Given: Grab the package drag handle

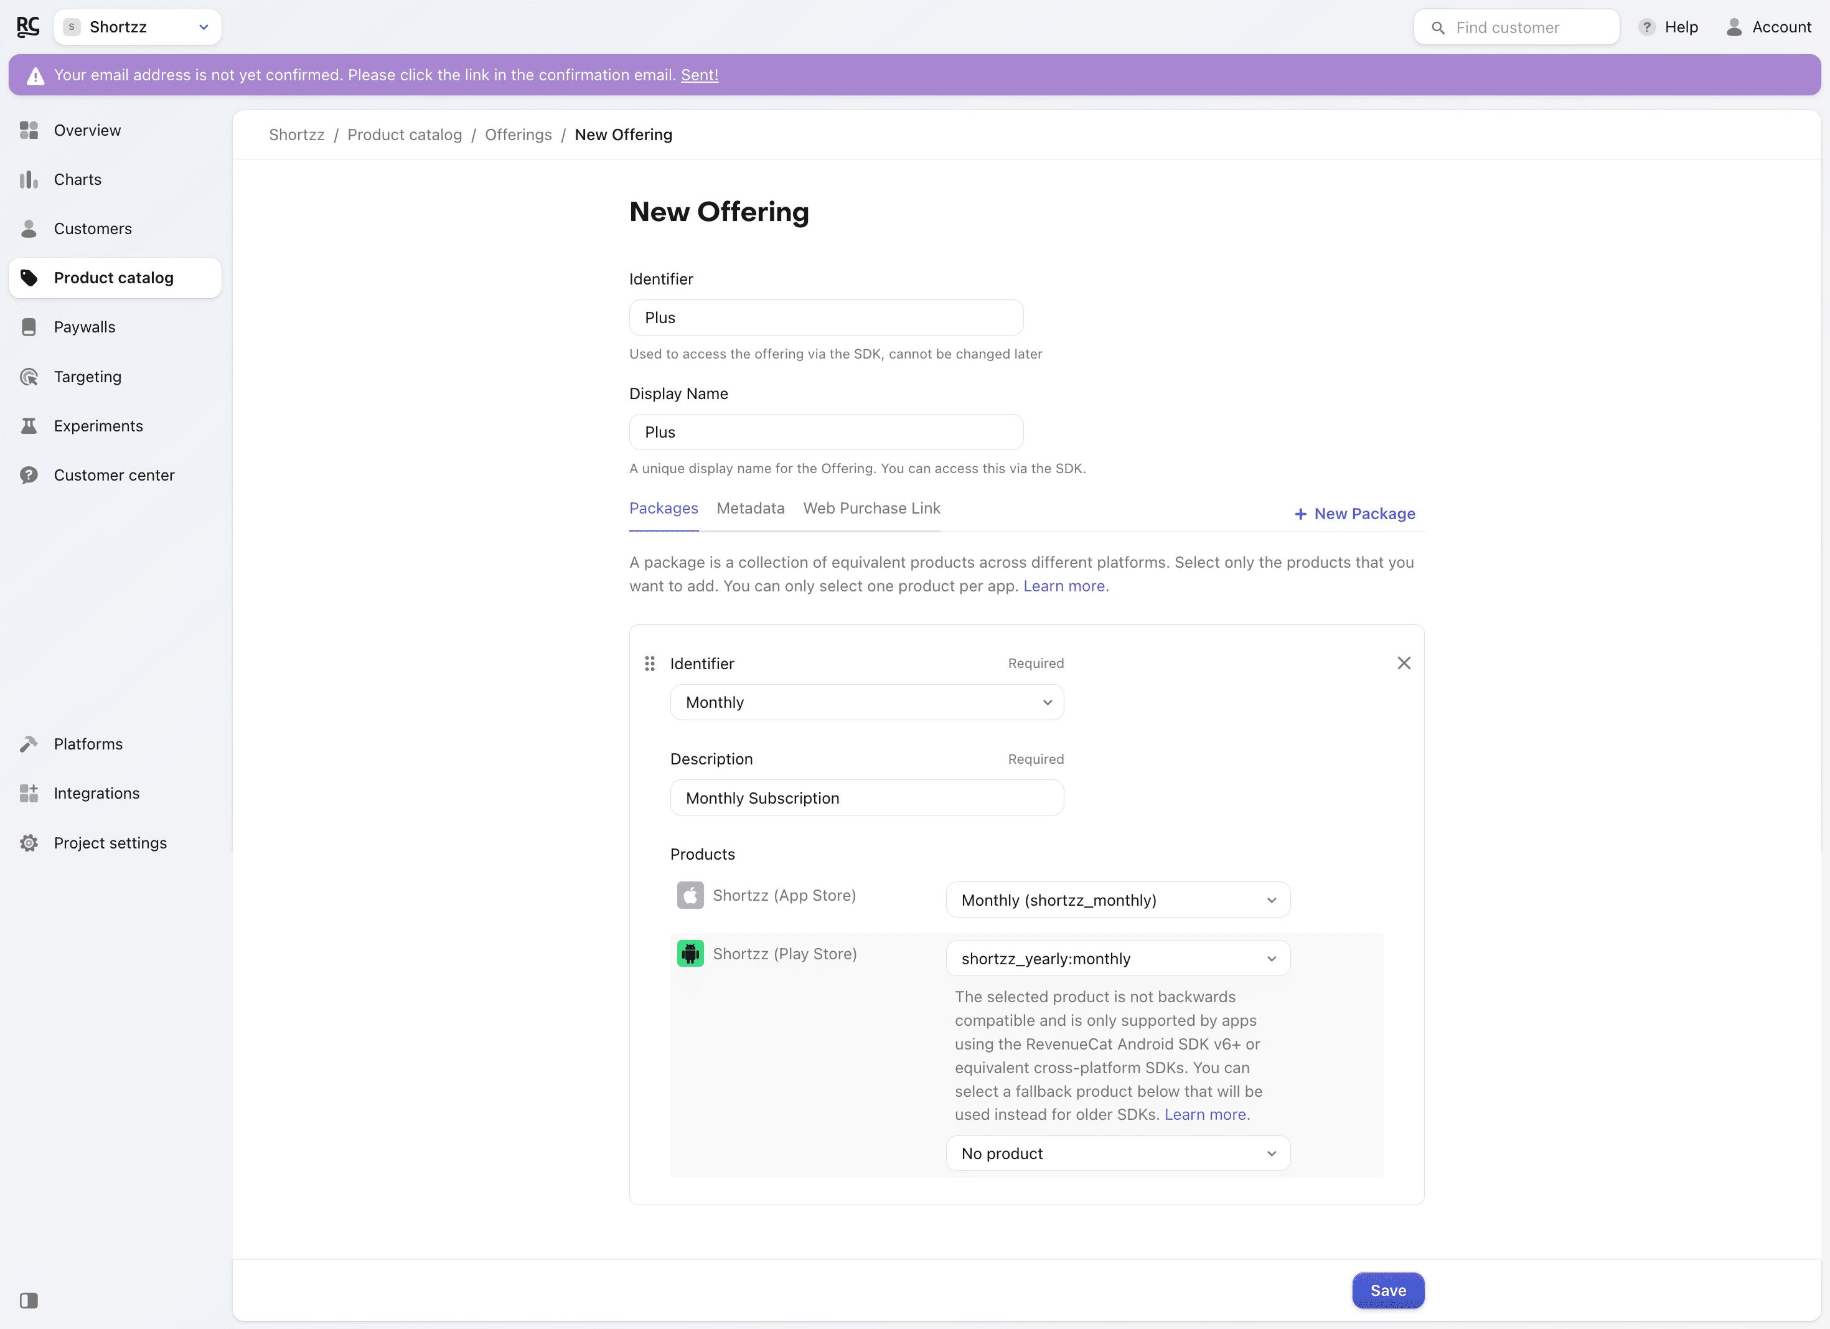Looking at the screenshot, I should 650,664.
